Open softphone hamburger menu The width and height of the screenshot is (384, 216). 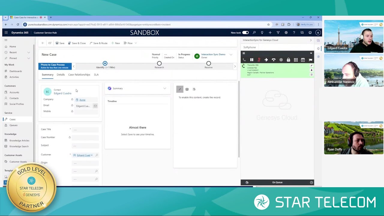244,53
